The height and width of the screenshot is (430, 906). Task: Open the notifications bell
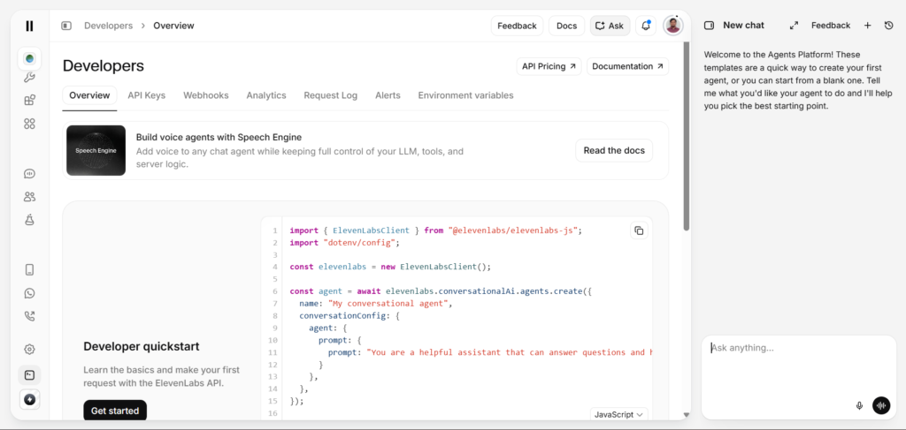[646, 26]
